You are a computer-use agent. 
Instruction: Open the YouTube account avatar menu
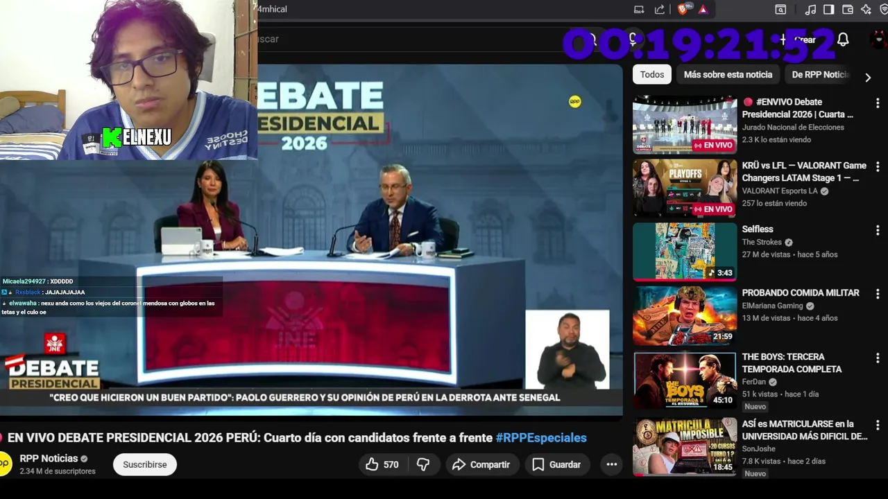879,40
